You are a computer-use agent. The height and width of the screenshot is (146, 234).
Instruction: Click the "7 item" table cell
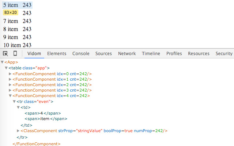point(11,21)
